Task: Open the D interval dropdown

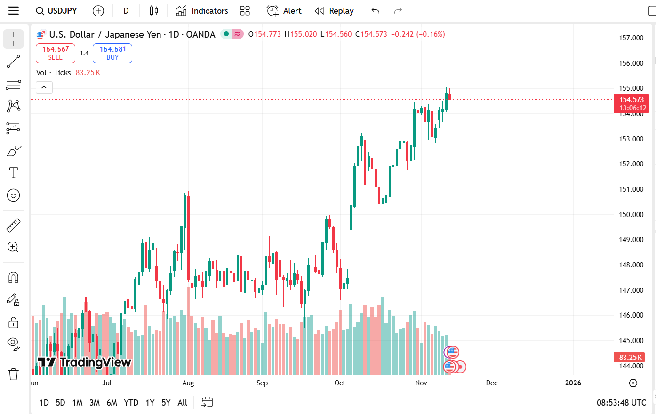Action: [126, 10]
